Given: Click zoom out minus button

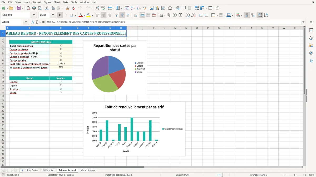Looking at the screenshot, I should tap(285, 175).
